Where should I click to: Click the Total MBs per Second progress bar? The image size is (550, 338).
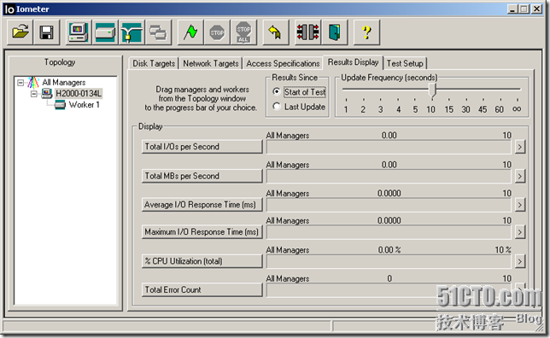coord(389,177)
